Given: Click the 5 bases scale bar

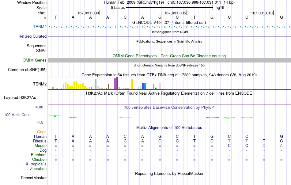Looking at the screenshot, I should click(x=169, y=8).
